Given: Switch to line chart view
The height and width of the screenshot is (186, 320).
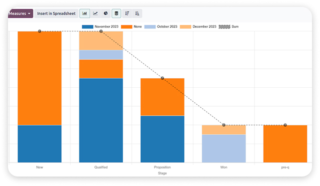Looking at the screenshot, I should click(x=95, y=13).
